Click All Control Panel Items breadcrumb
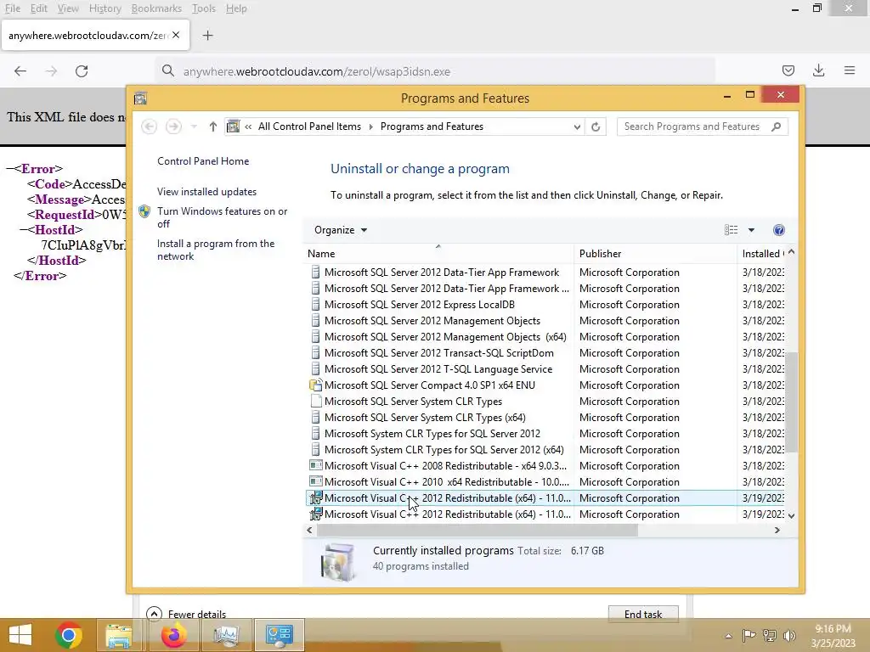Image resolution: width=870 pixels, height=652 pixels. (x=309, y=126)
